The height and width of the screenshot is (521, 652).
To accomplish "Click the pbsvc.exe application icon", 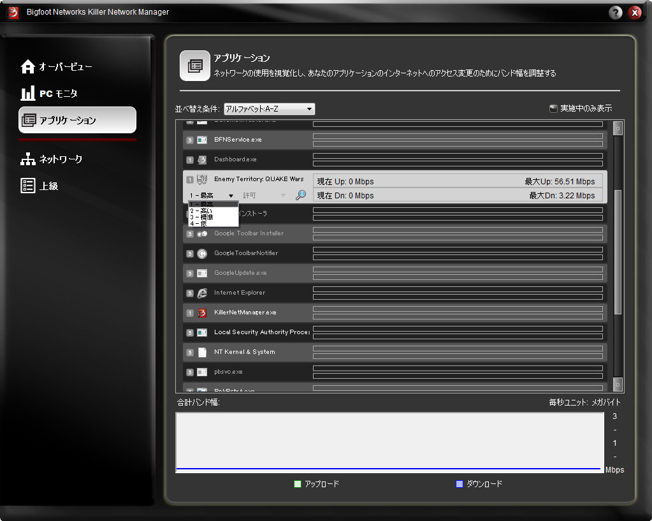I will click(x=202, y=372).
